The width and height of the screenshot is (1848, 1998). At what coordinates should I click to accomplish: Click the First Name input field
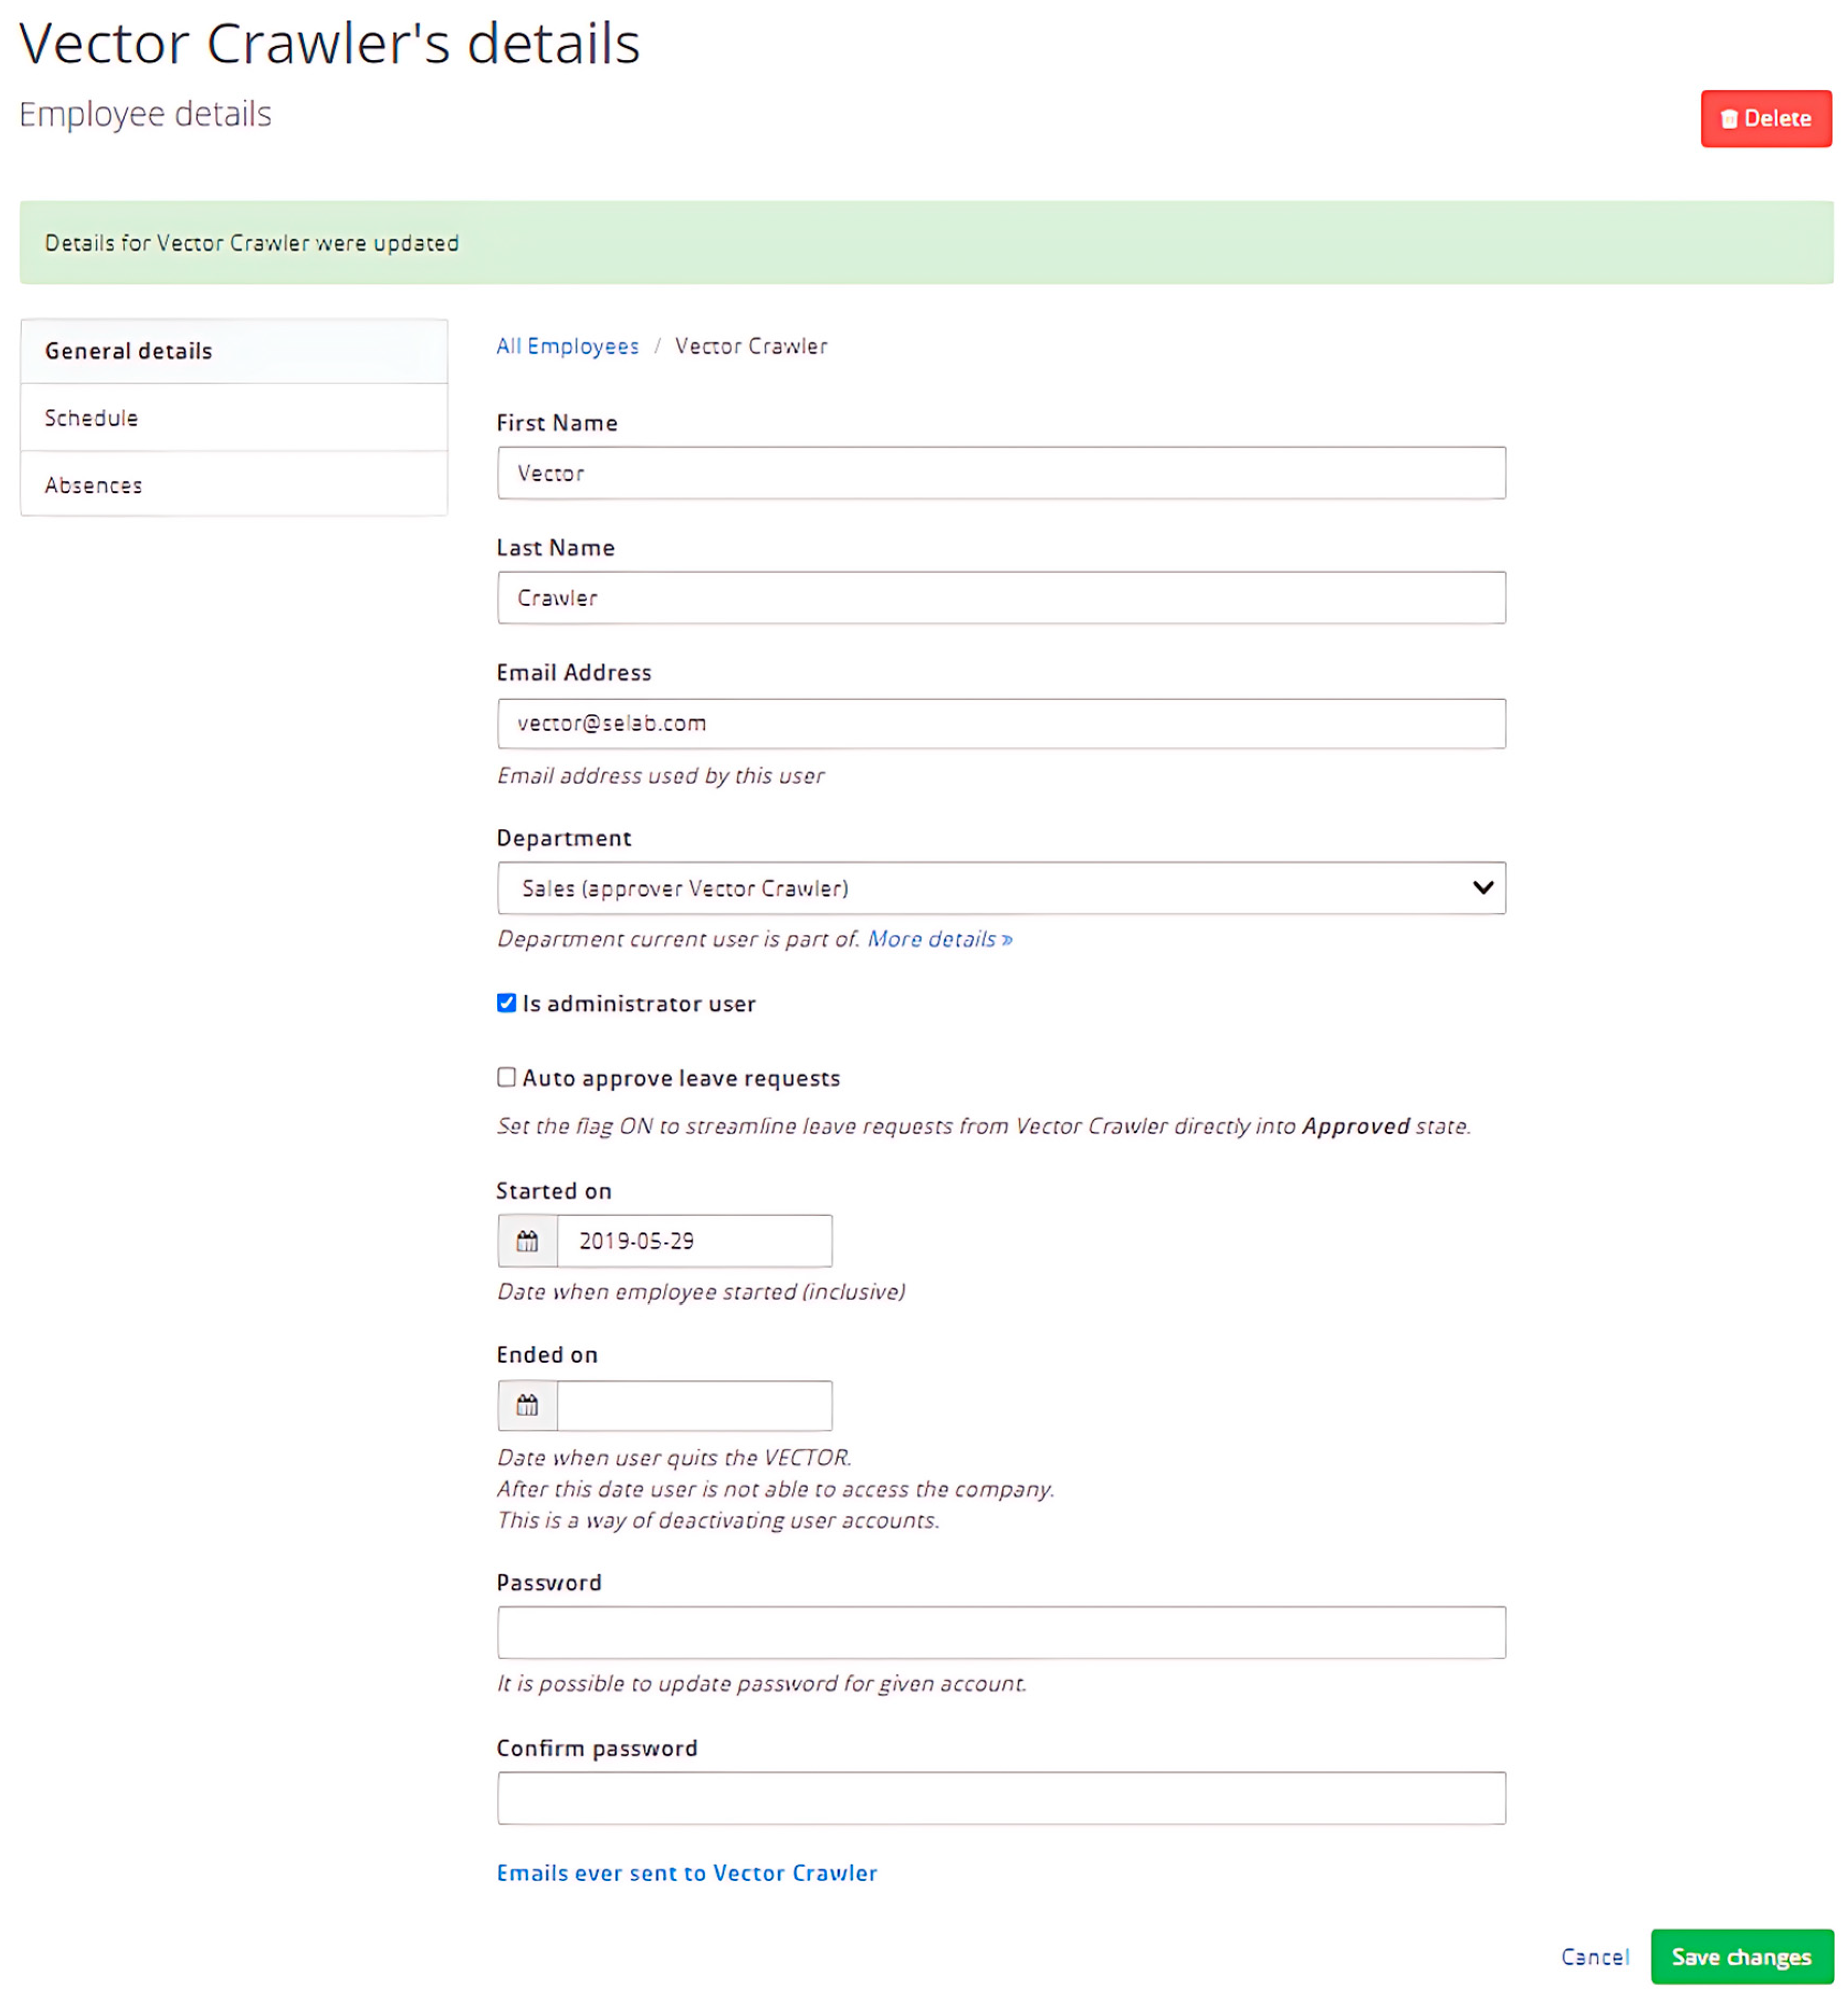[1000, 473]
